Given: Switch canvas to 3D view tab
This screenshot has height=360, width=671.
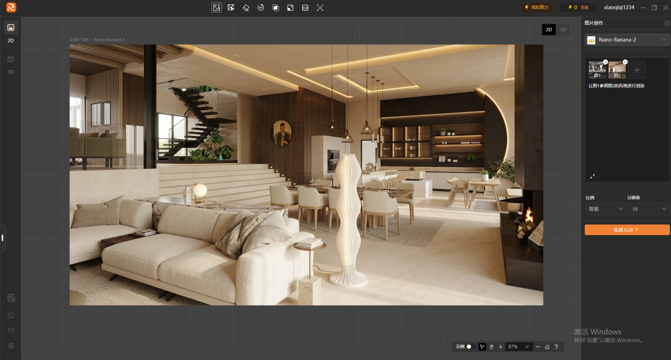Looking at the screenshot, I should click(x=563, y=30).
